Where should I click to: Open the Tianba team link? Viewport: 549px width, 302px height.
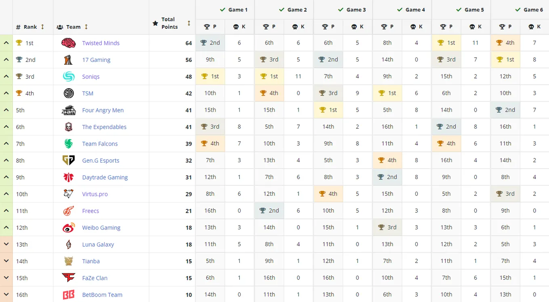pyautogui.click(x=91, y=261)
